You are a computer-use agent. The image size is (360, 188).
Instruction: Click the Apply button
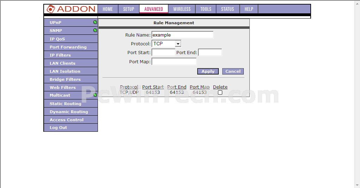(208, 71)
